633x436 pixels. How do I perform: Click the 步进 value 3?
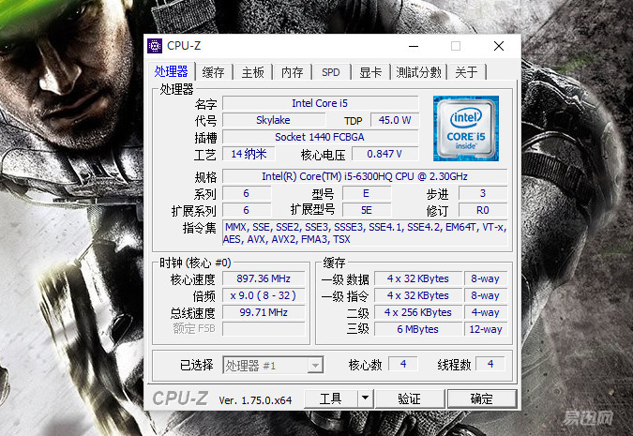click(x=483, y=194)
